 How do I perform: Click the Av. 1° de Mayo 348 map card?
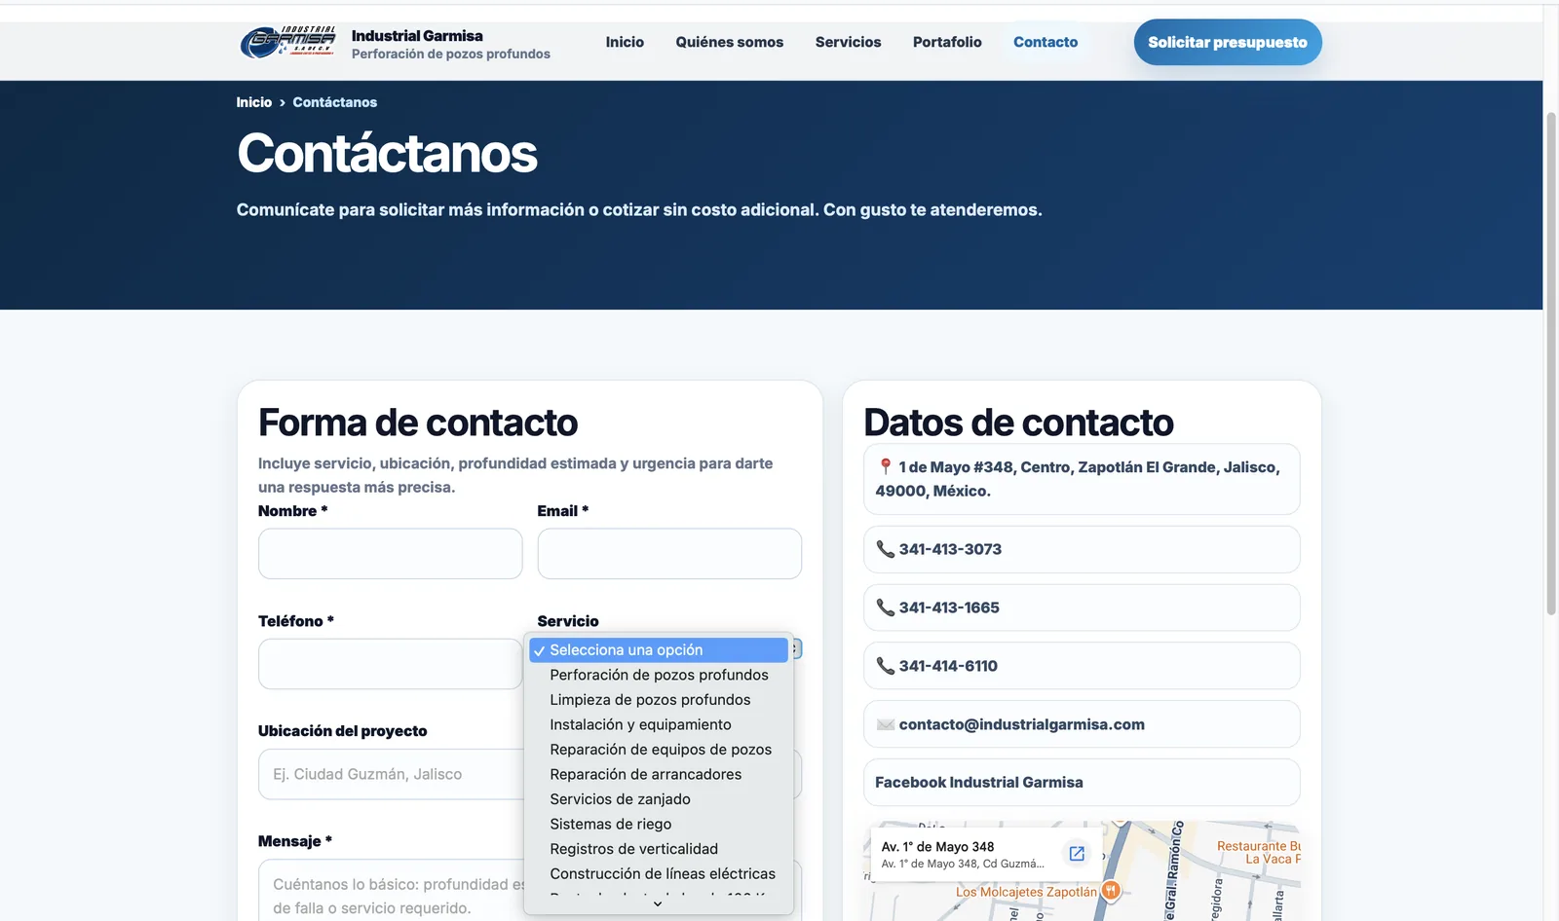(x=985, y=854)
